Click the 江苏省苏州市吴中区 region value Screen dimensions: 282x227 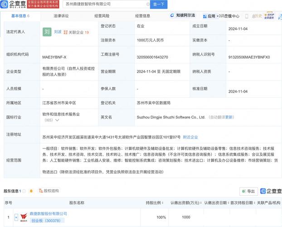coord(59,103)
